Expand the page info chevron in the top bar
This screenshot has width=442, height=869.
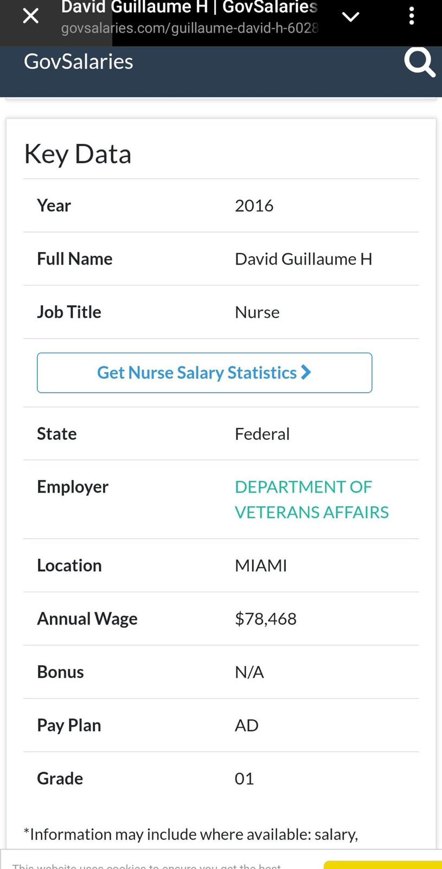click(351, 17)
